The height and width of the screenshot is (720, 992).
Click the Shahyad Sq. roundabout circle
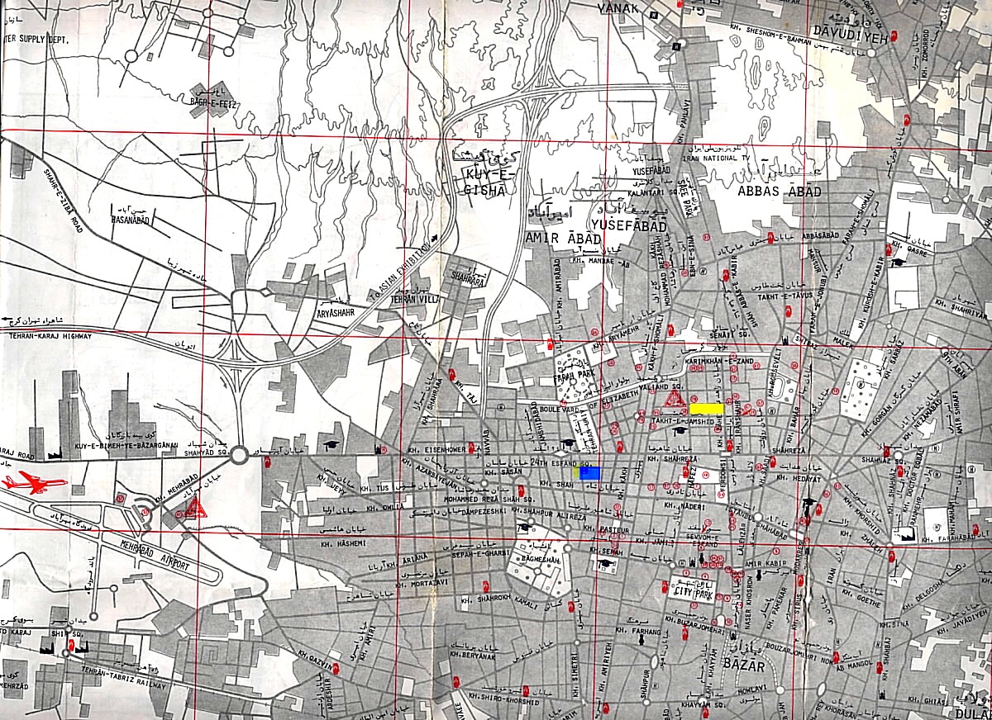[239, 455]
